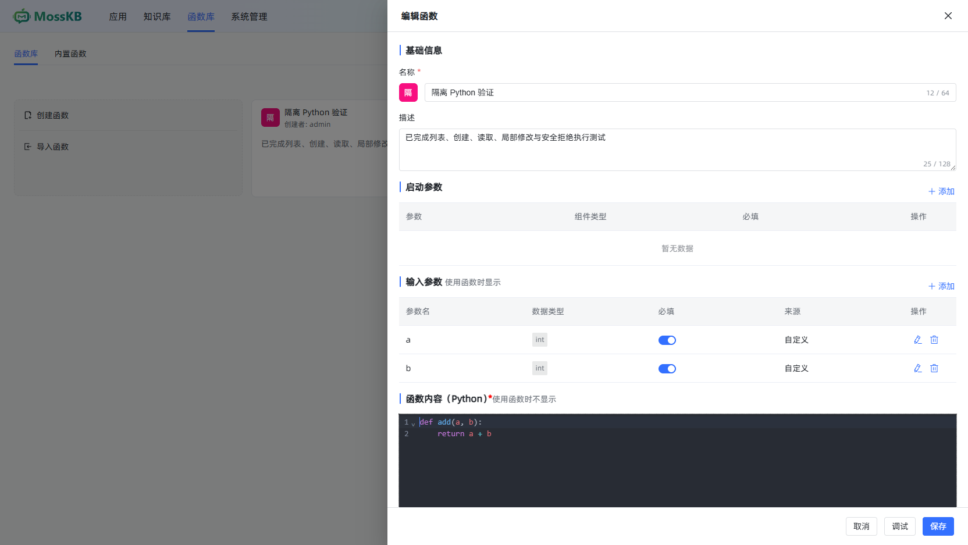Click the 组件类型 column header

(x=590, y=216)
